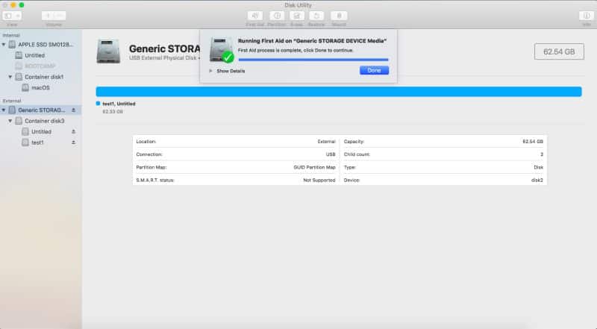Viewport: 597px width, 329px height.
Task: Click the blue test1, Untitled legend square
Action: point(98,103)
